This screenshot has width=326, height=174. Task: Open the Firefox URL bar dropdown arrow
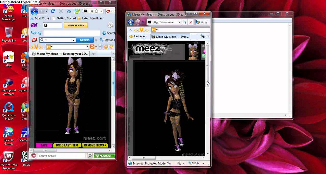tap(101, 11)
